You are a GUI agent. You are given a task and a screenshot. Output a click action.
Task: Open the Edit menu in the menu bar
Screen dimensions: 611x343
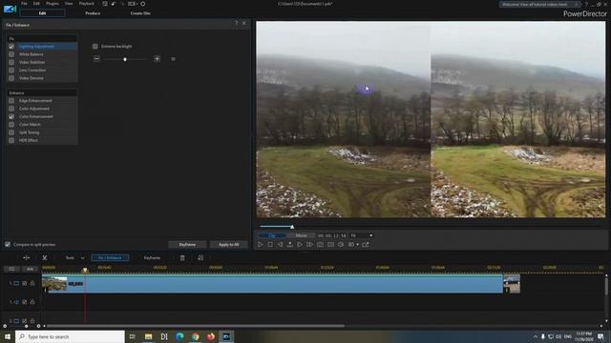[36, 4]
